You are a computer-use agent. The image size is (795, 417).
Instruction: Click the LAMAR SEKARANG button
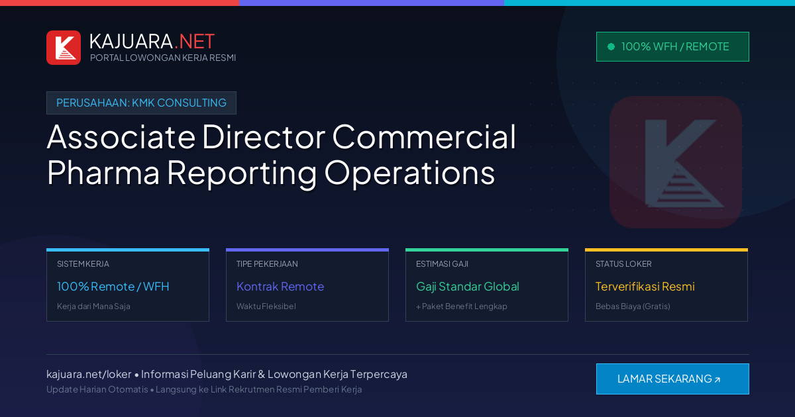point(672,379)
